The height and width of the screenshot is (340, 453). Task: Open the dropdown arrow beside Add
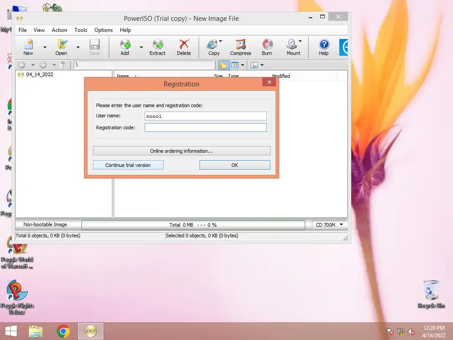click(x=141, y=47)
